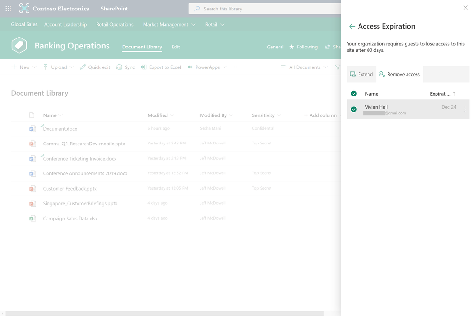Go to Account Leadership nav item

coord(66,25)
